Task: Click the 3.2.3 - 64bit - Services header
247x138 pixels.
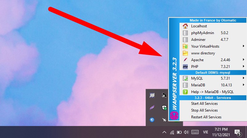Action: [213, 98]
